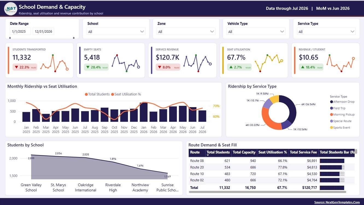
Task: Edit the start date 1/1/2025 field
Action: (20, 31)
